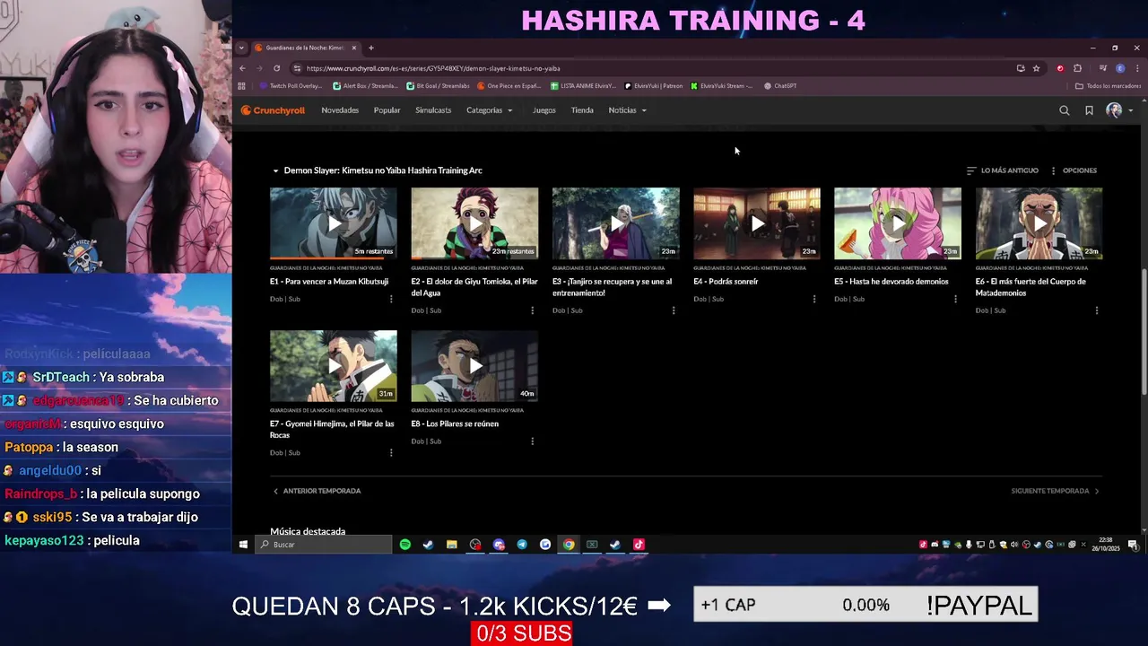Expand the Categorías dropdown
This screenshot has height=646, width=1148.
coord(489,110)
